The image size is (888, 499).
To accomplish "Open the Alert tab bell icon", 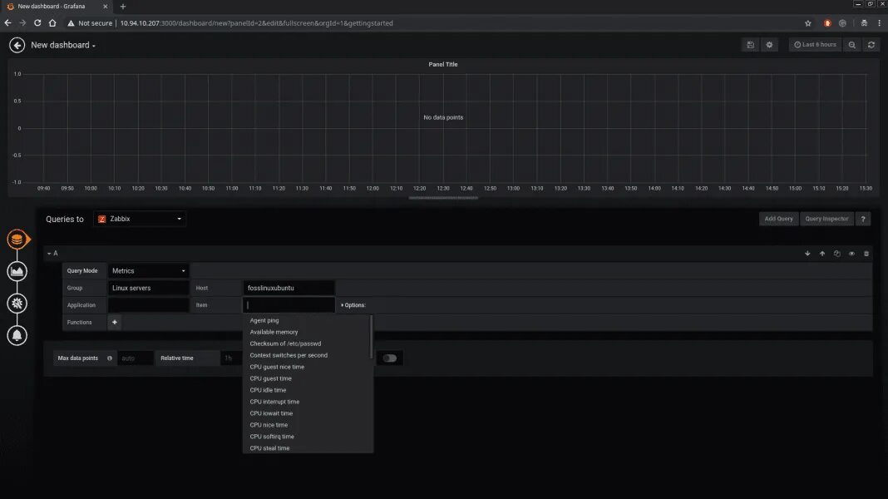I will tap(17, 335).
